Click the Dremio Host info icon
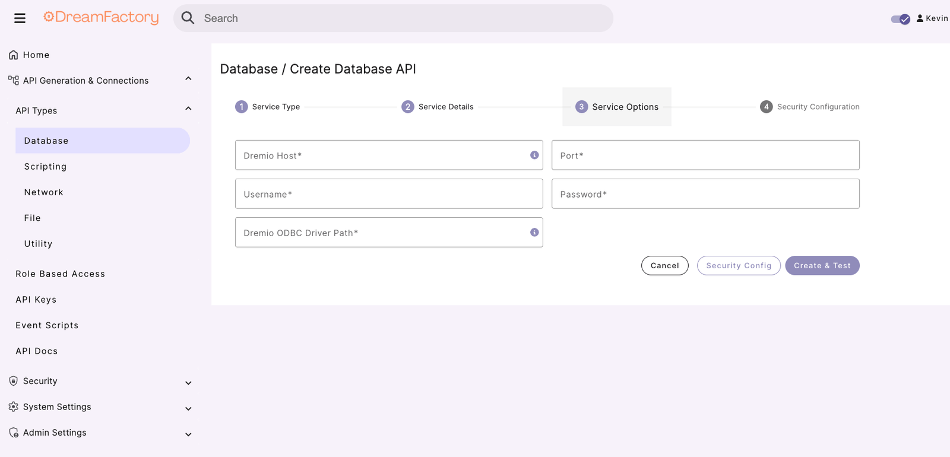Viewport: 950px width, 457px height. [534, 155]
